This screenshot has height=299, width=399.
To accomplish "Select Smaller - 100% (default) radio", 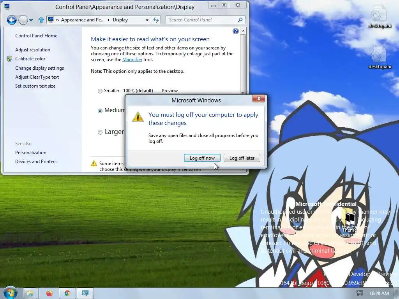I will coord(100,91).
